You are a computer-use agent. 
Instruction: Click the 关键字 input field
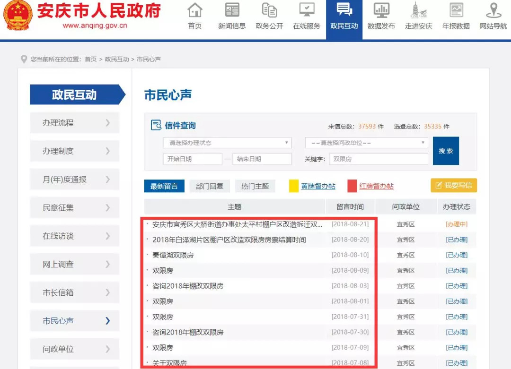pos(378,159)
